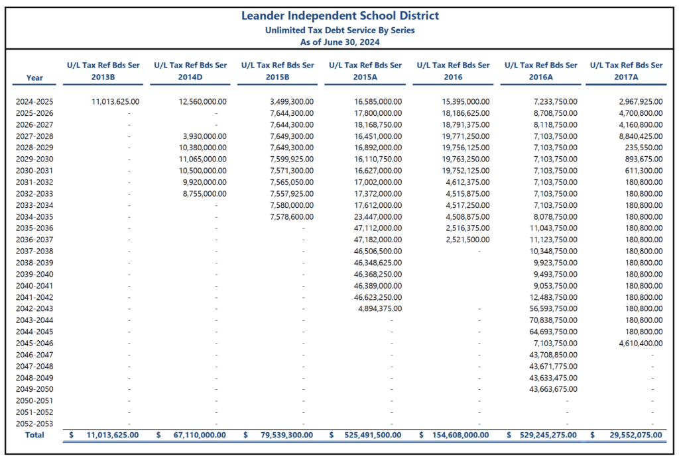Click the As of June 30, 2024 date line
The width and height of the screenshot is (679, 458).
(340, 42)
